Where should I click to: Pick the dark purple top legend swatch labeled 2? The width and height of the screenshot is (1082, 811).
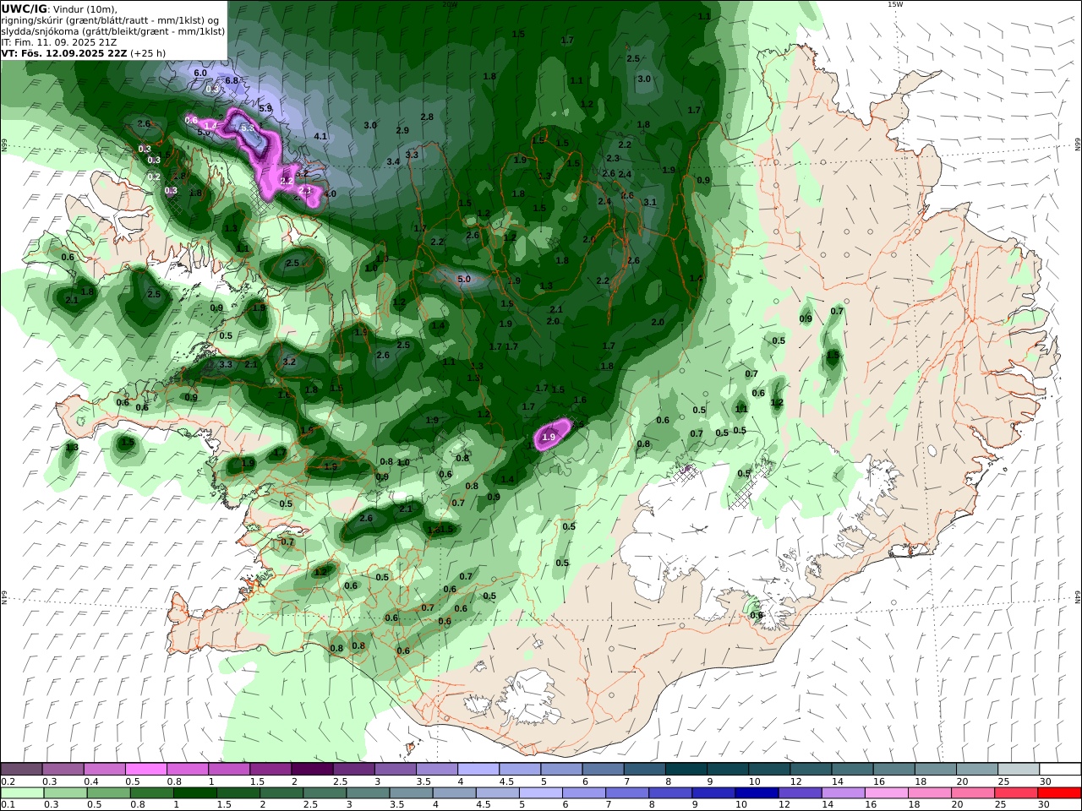[312, 769]
